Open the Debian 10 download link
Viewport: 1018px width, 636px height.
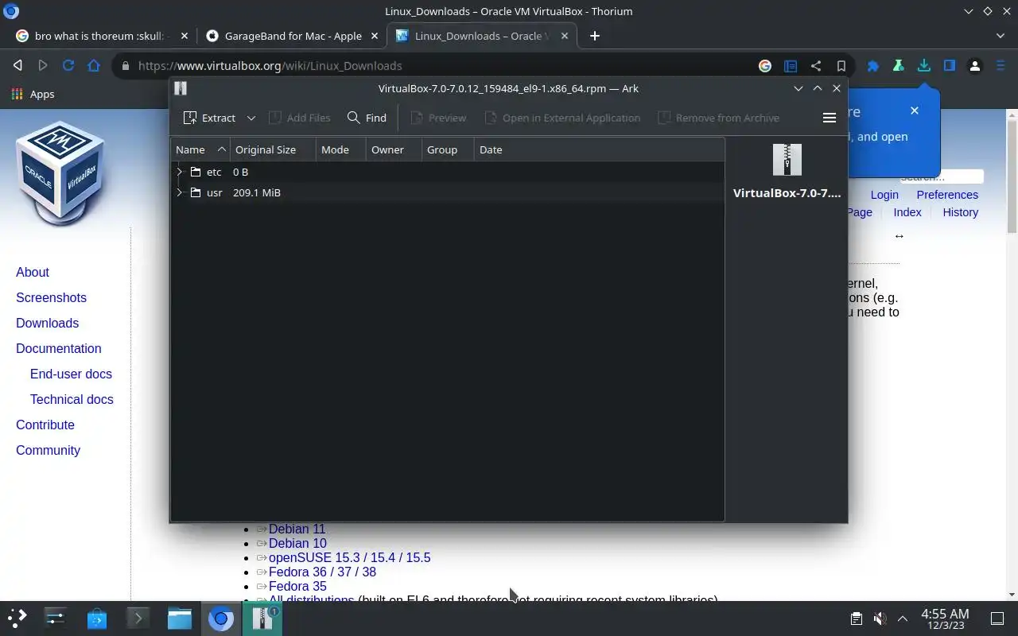tap(297, 544)
